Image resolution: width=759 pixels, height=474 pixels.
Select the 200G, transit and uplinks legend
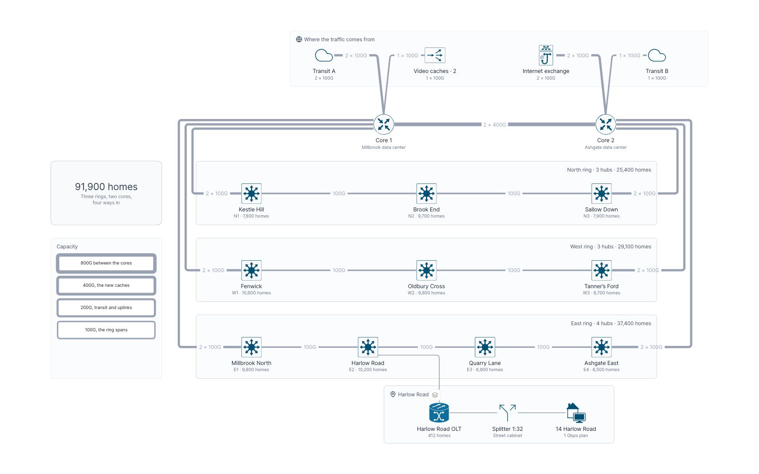tap(106, 308)
